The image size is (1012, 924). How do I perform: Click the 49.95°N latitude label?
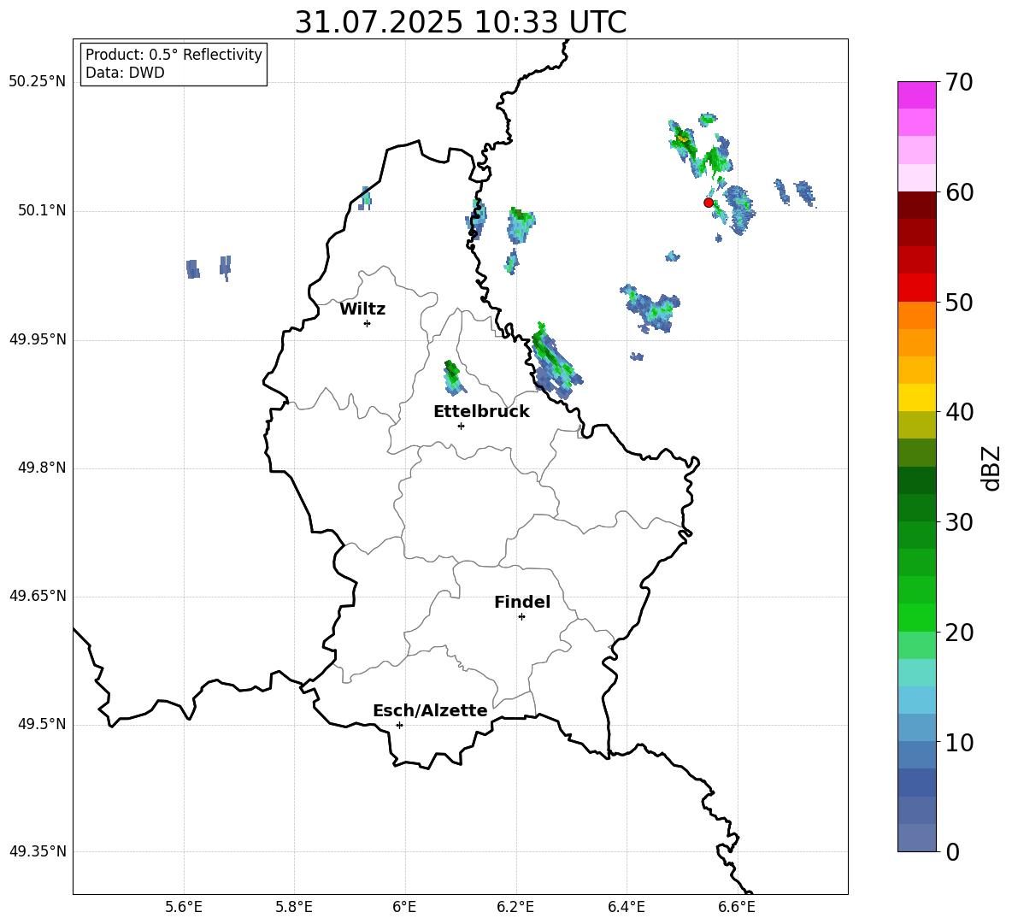(38, 339)
